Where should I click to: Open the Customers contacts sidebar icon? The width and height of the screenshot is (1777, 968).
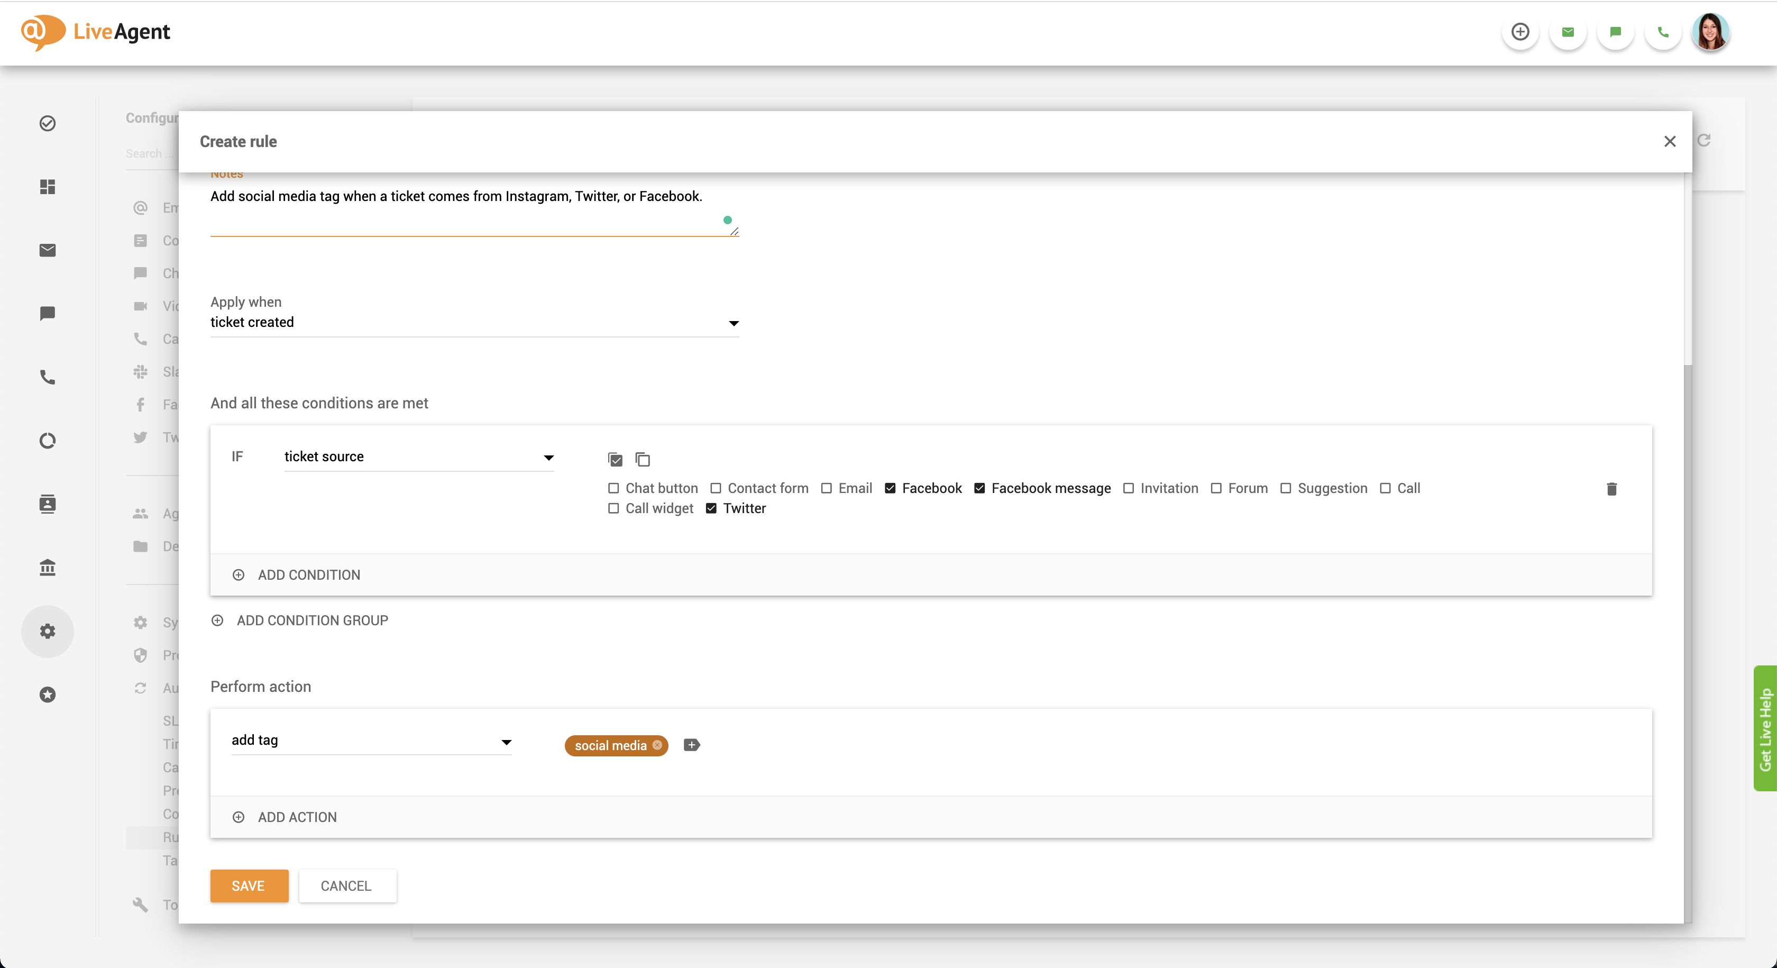(x=48, y=504)
